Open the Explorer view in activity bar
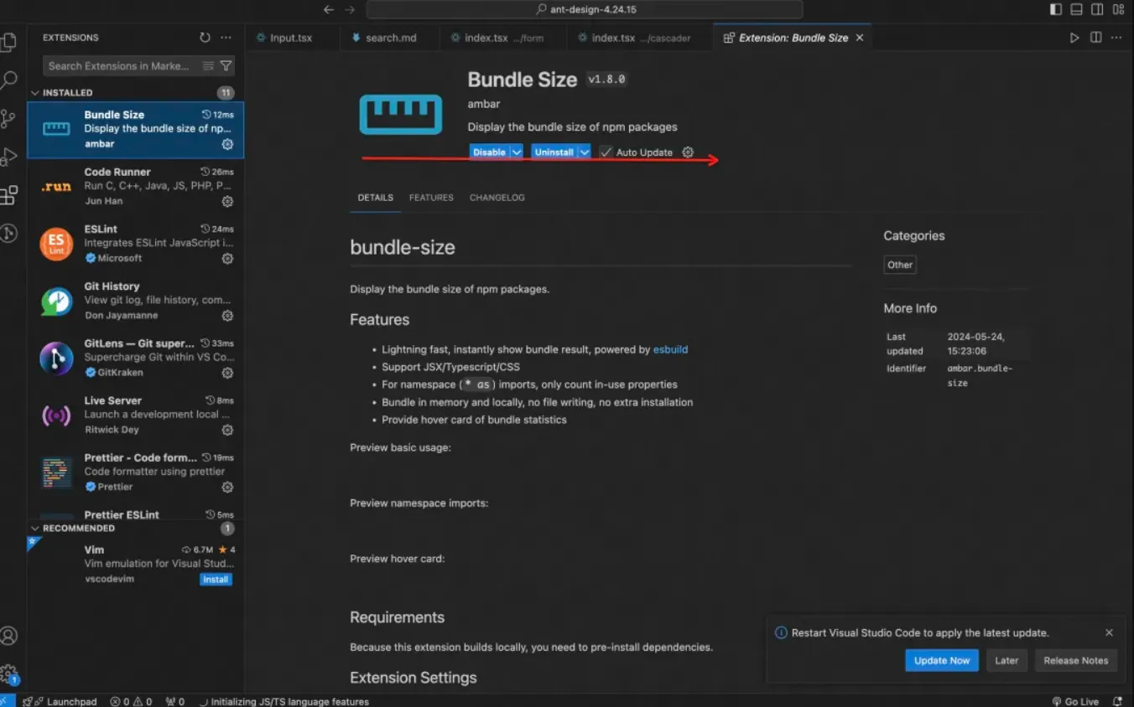 [8, 43]
